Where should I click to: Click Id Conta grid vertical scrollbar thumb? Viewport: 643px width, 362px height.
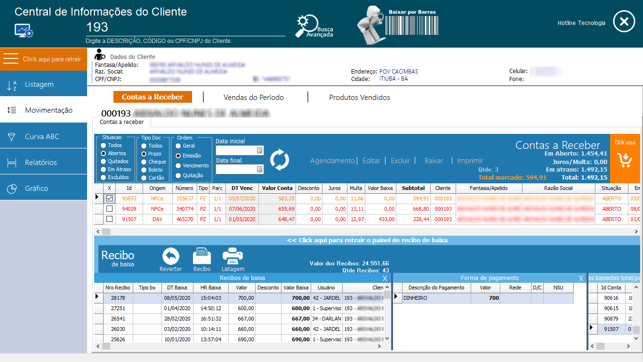click(636, 330)
